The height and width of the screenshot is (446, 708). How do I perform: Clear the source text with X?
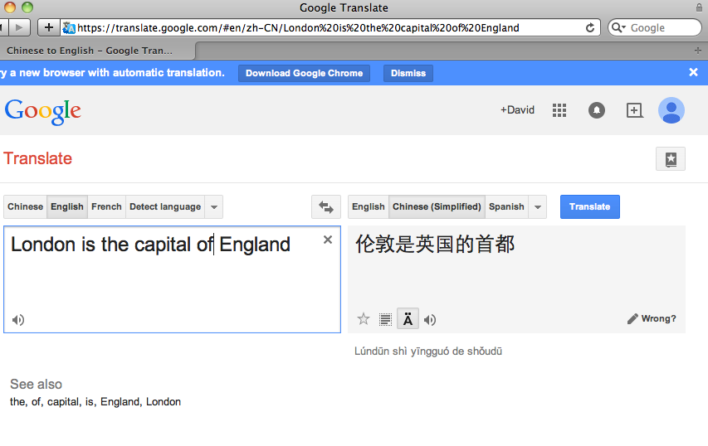point(327,240)
